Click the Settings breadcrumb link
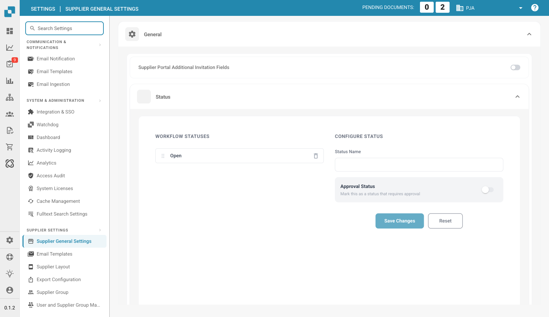Screen dimensions: 549x317 pos(43,9)
